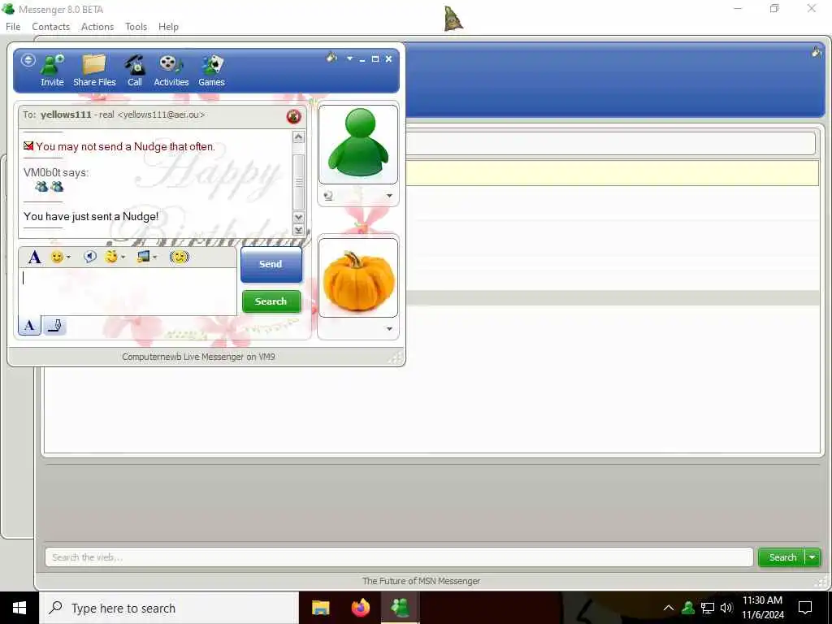This screenshot has width=832, height=624.
Task: Click the buddy emoticons in VM0b0t's message
Action: pos(50,186)
